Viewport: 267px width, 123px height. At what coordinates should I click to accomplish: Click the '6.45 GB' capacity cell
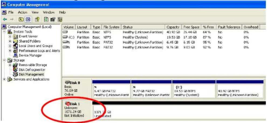(172, 42)
